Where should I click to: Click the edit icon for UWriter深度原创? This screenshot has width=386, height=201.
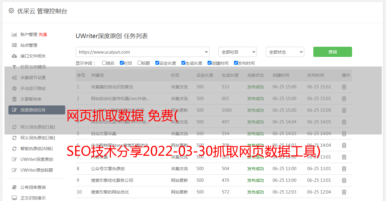pos(14,159)
